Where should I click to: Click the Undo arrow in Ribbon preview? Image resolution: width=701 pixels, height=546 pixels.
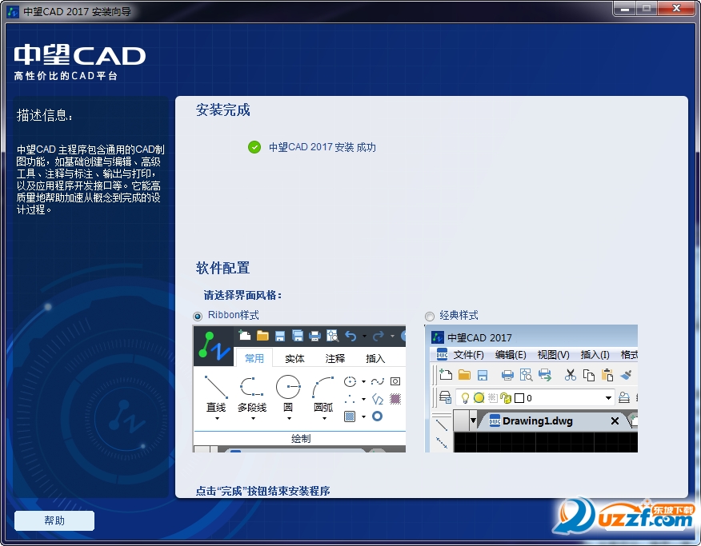click(350, 336)
